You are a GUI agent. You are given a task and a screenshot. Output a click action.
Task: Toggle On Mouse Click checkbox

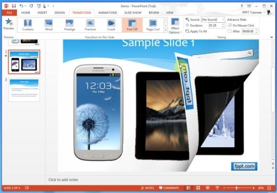230,25
